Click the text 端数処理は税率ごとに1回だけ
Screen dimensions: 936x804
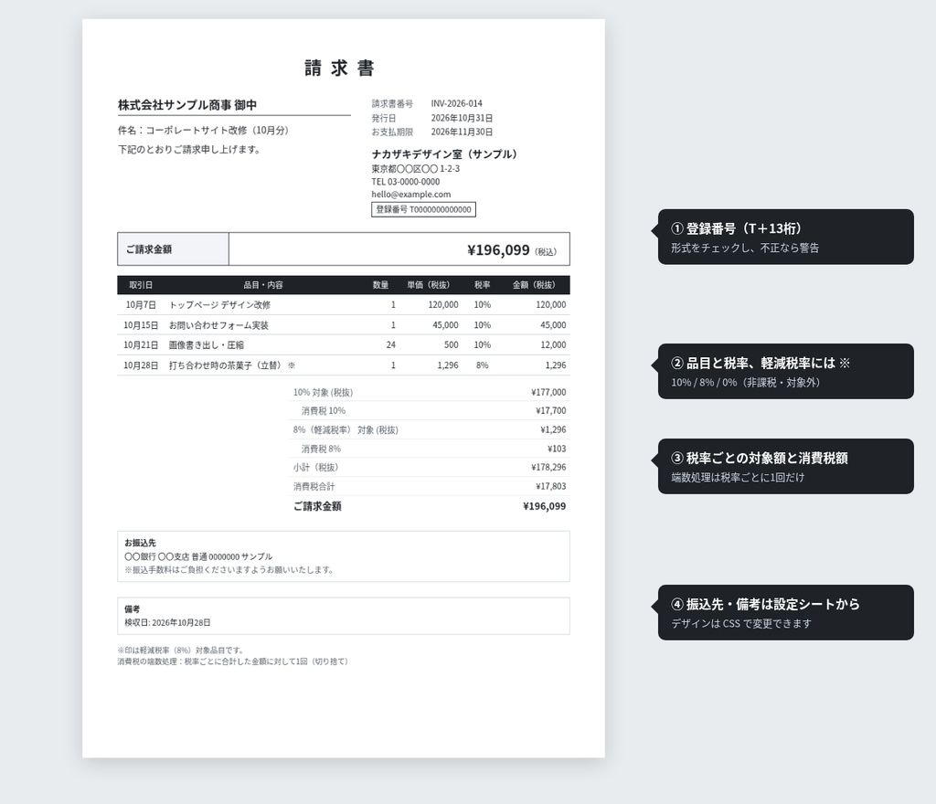[738, 477]
